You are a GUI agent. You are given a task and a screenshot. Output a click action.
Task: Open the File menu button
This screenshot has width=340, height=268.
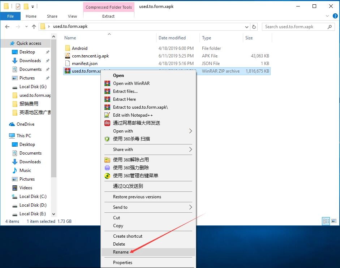(x=10, y=16)
